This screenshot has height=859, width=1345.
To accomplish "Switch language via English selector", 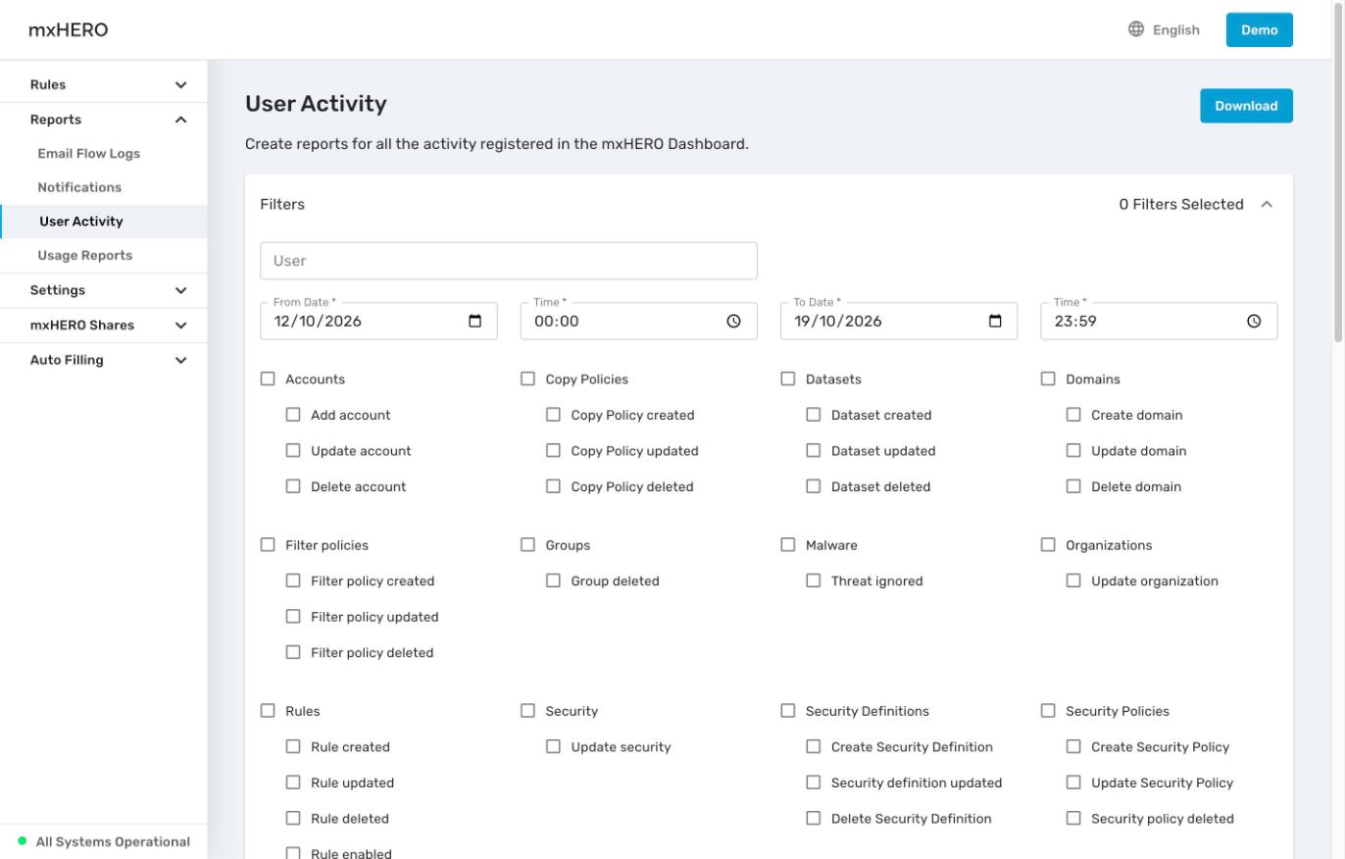I will tap(1165, 29).
